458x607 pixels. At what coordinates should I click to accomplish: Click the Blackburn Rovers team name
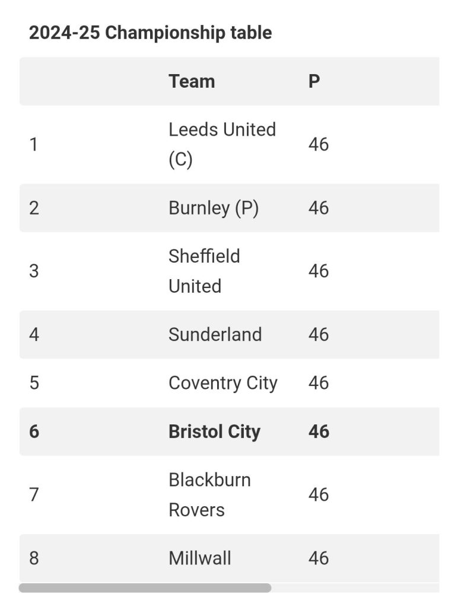209,495
